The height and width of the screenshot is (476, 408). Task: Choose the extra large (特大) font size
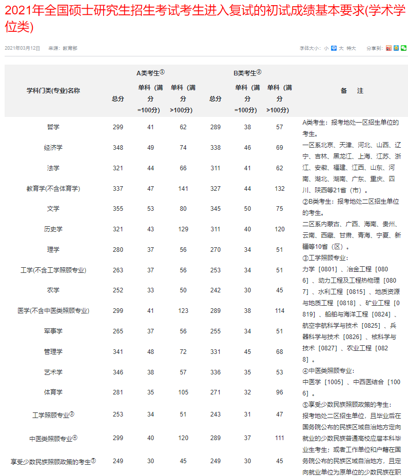click(x=351, y=48)
